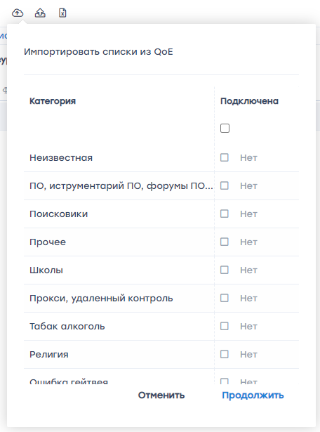
Task: Select the Религия row label
Action: tap(49, 354)
